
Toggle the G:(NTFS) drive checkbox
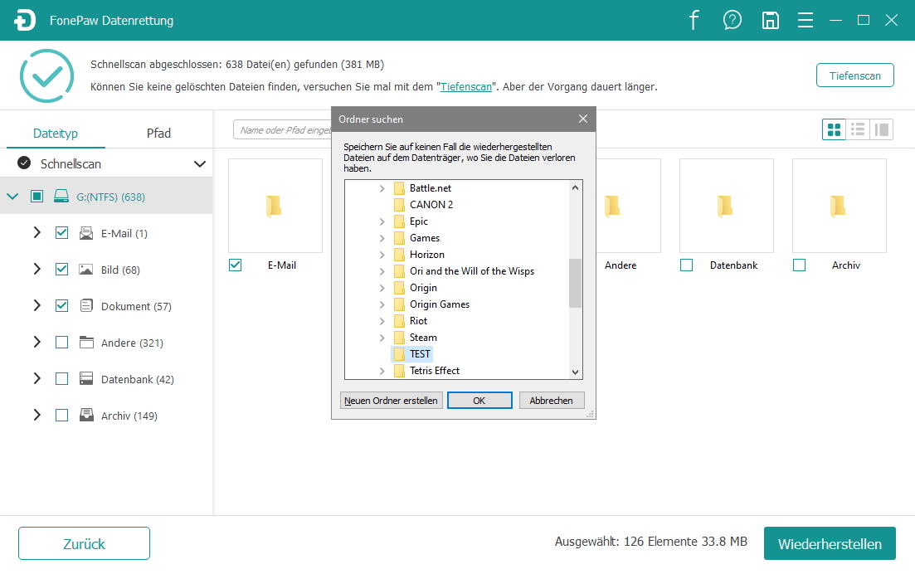point(37,197)
